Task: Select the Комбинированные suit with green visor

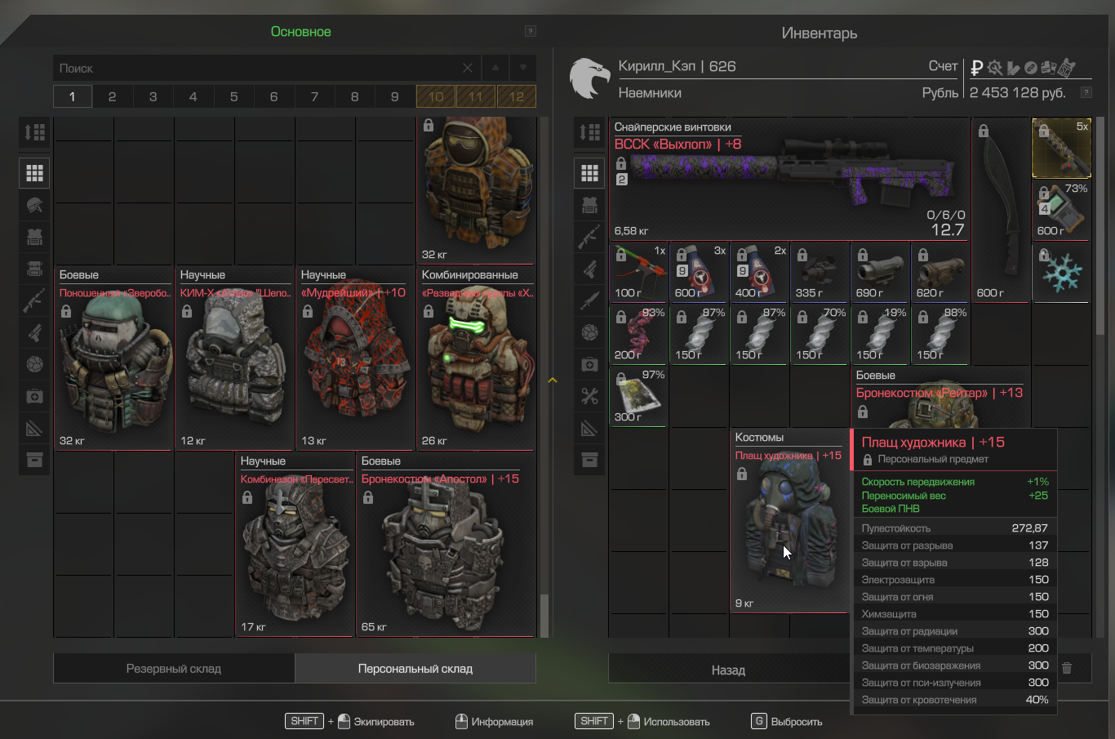Action: pos(477,358)
